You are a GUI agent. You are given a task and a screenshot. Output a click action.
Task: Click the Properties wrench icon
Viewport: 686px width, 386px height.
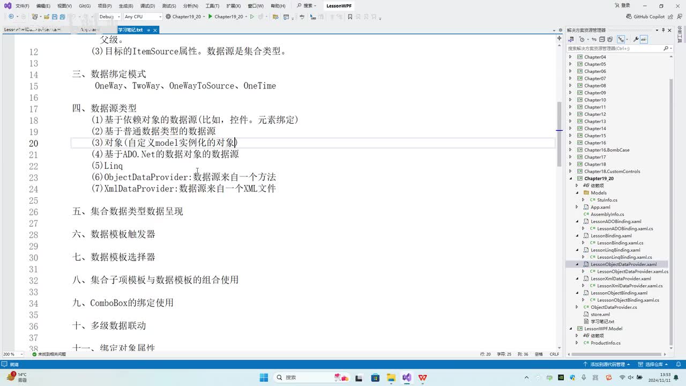coord(636,39)
